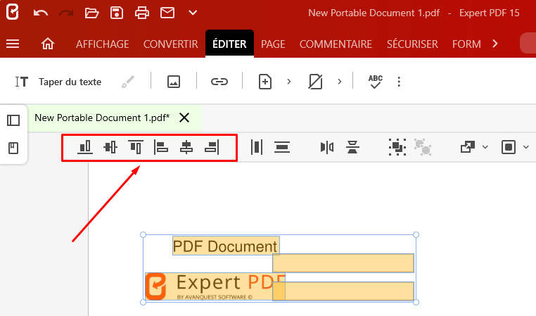The width and height of the screenshot is (536, 316).
Task: Group the selected objects
Action: click(397, 147)
